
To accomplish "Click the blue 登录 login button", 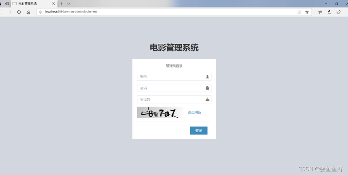I will coord(199,131).
